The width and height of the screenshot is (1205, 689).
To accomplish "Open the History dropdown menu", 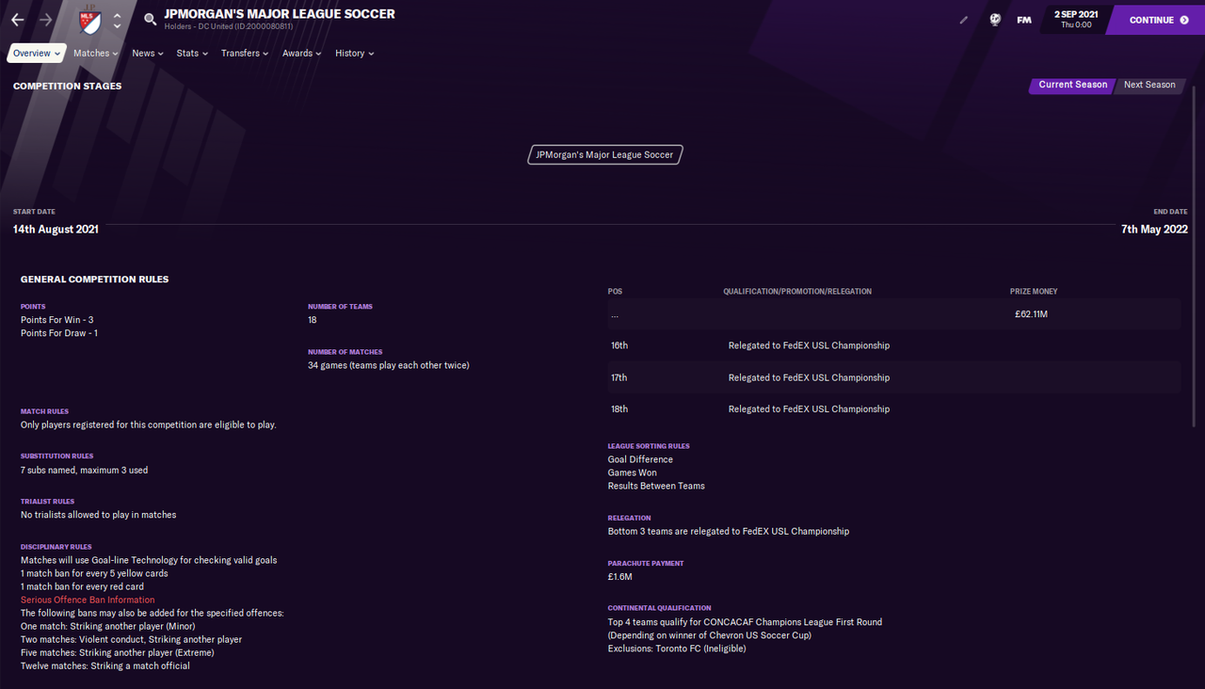I will click(x=355, y=54).
